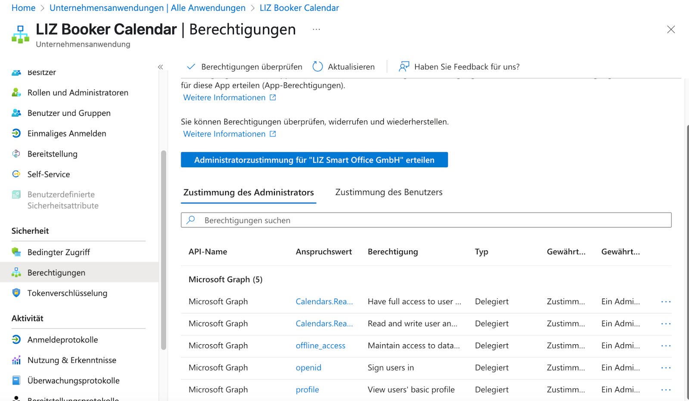
Task: Open Bedingter Zugriff menu item
Action: point(59,252)
